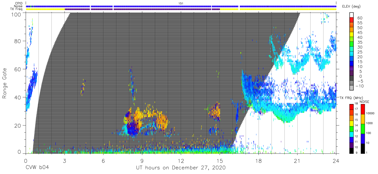Pick the black bottom segment of TX FRQ colorbar
This screenshot has width=378, height=174.
[352, 150]
